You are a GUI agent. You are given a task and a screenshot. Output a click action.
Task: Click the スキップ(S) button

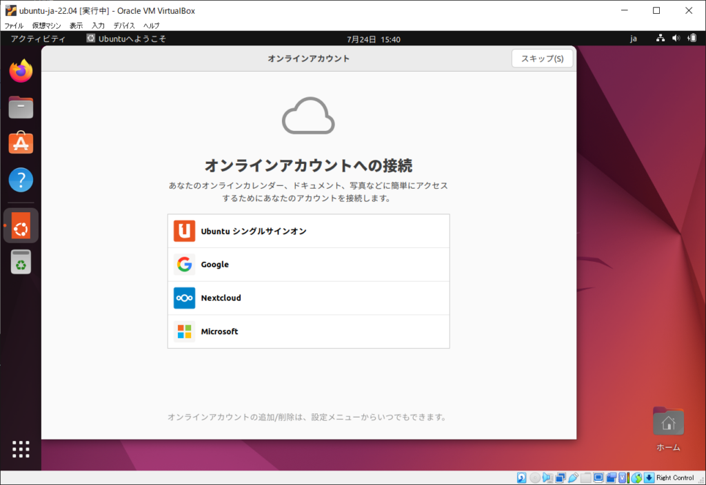tap(542, 59)
